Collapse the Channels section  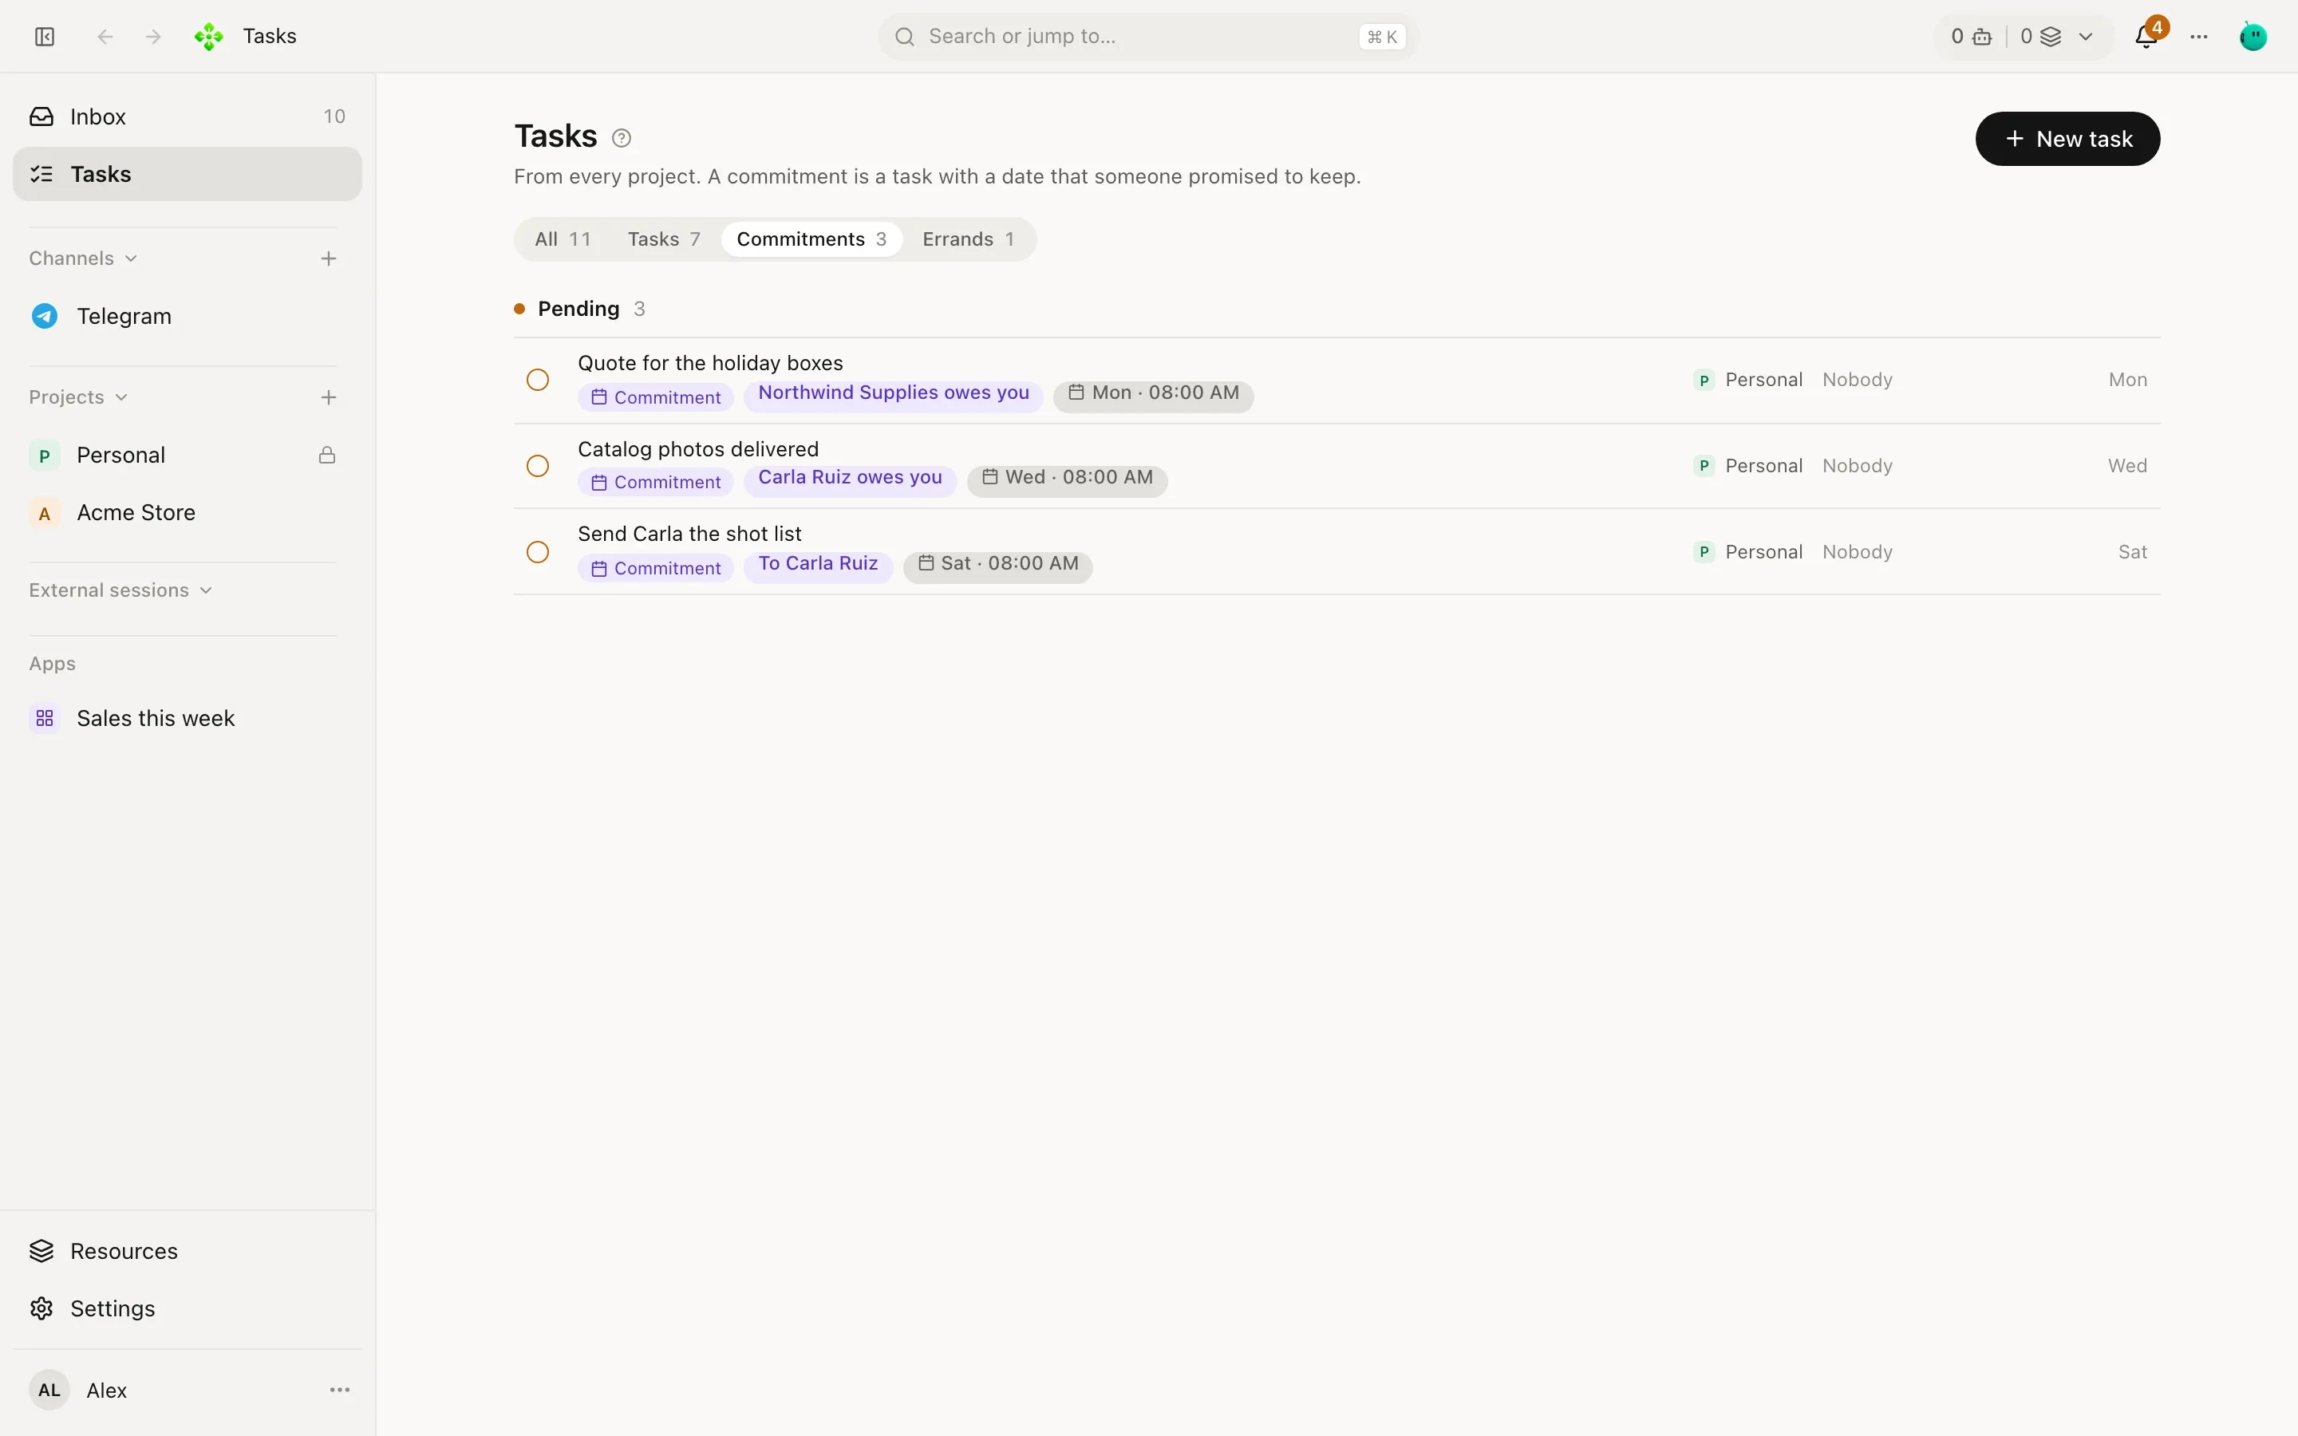84,258
